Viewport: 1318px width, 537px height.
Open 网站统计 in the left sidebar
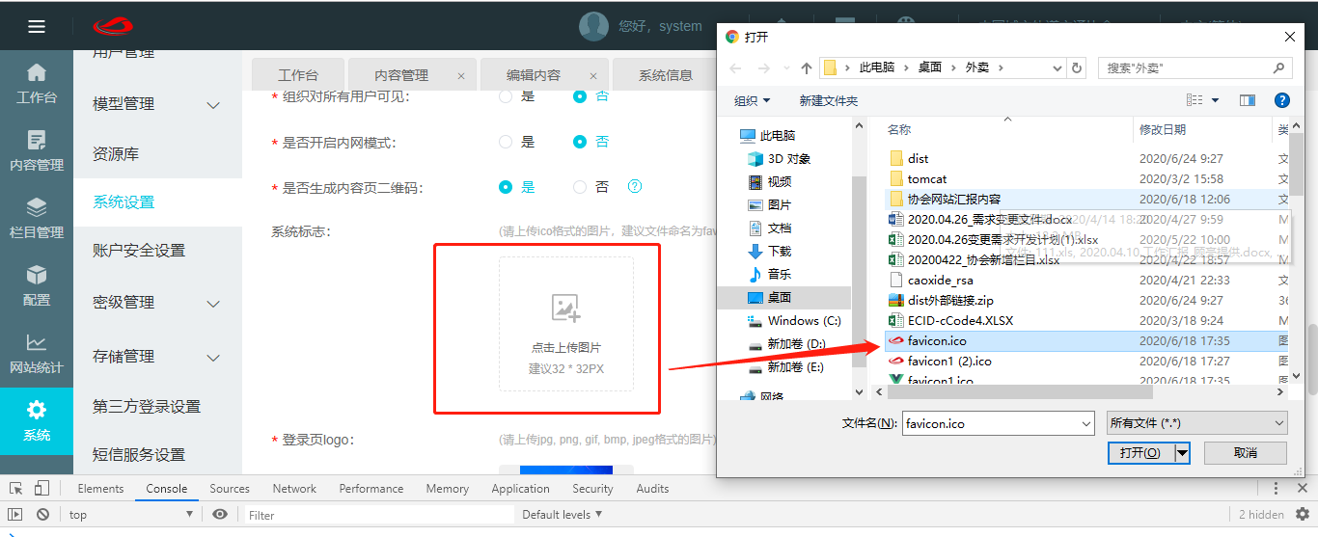[37, 353]
